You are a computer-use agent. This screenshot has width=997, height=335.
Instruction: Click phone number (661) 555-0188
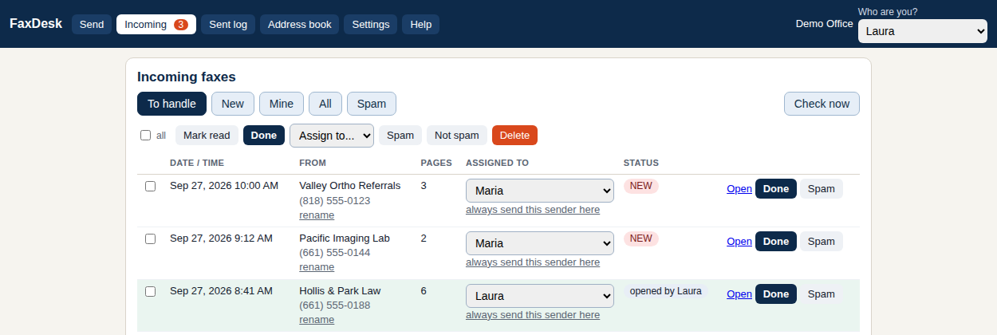pyautogui.click(x=335, y=305)
